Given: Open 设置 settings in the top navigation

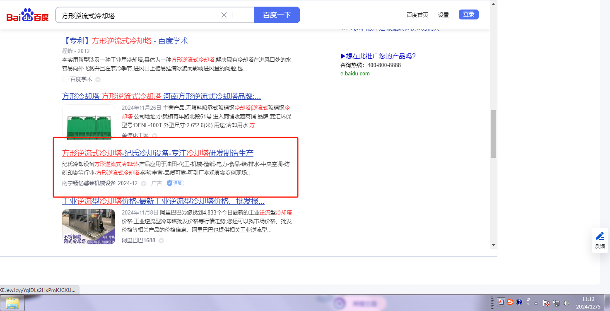Looking at the screenshot, I should point(443,15).
